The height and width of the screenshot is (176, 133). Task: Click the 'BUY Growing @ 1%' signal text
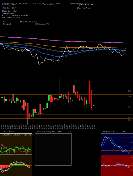(x=42, y=24)
